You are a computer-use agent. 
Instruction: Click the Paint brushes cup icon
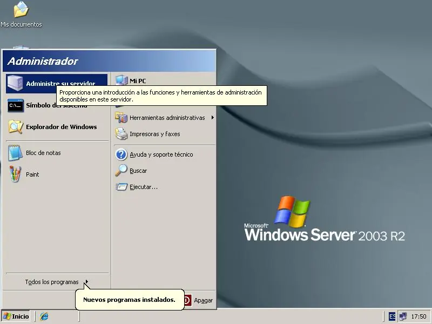pyautogui.click(x=15, y=174)
